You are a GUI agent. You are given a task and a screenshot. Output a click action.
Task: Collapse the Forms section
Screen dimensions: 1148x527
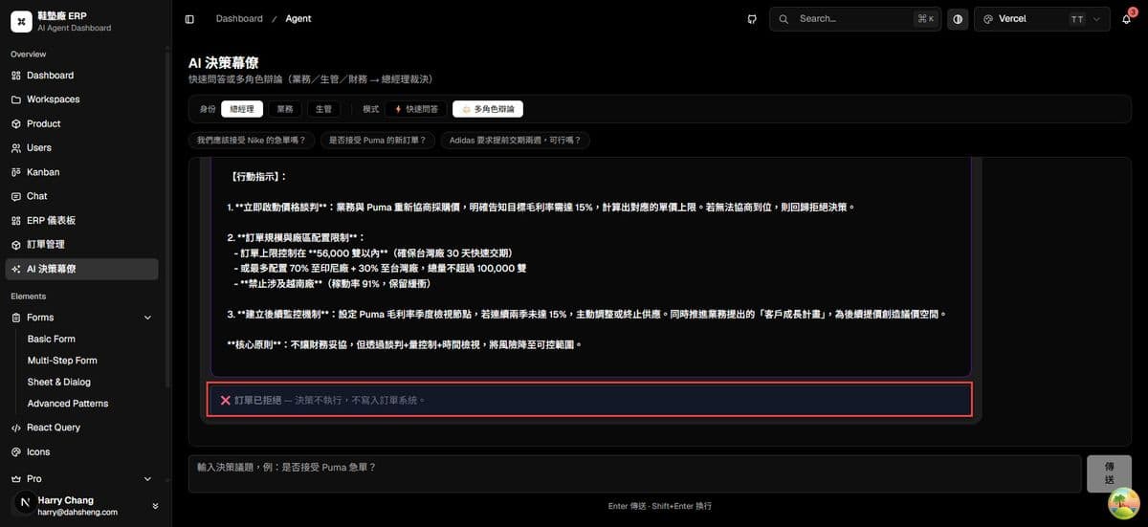pos(81,318)
